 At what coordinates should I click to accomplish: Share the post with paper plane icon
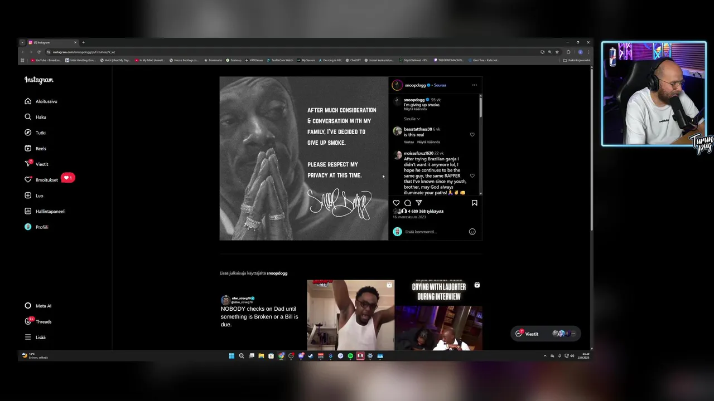point(418,203)
